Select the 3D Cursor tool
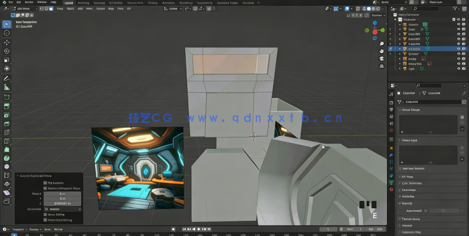Image resolution: width=469 pixels, height=236 pixels. tap(7, 33)
